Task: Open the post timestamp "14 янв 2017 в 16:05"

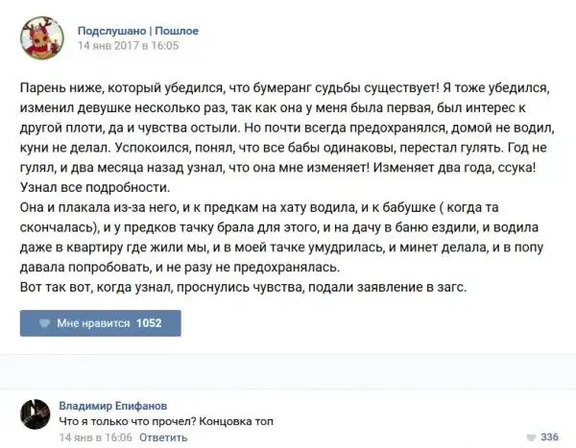Action: point(127,45)
